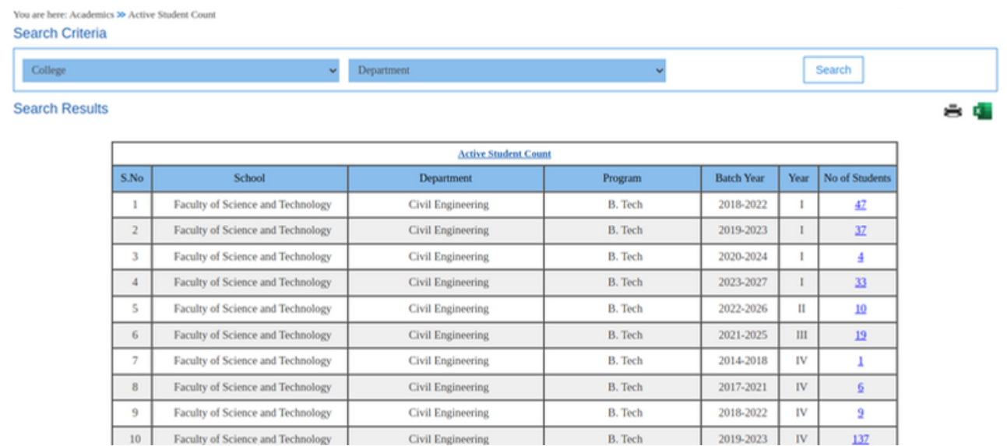The height and width of the screenshot is (446, 1007).
Task: View the 19 students link for Year III
Action: [x=860, y=335]
